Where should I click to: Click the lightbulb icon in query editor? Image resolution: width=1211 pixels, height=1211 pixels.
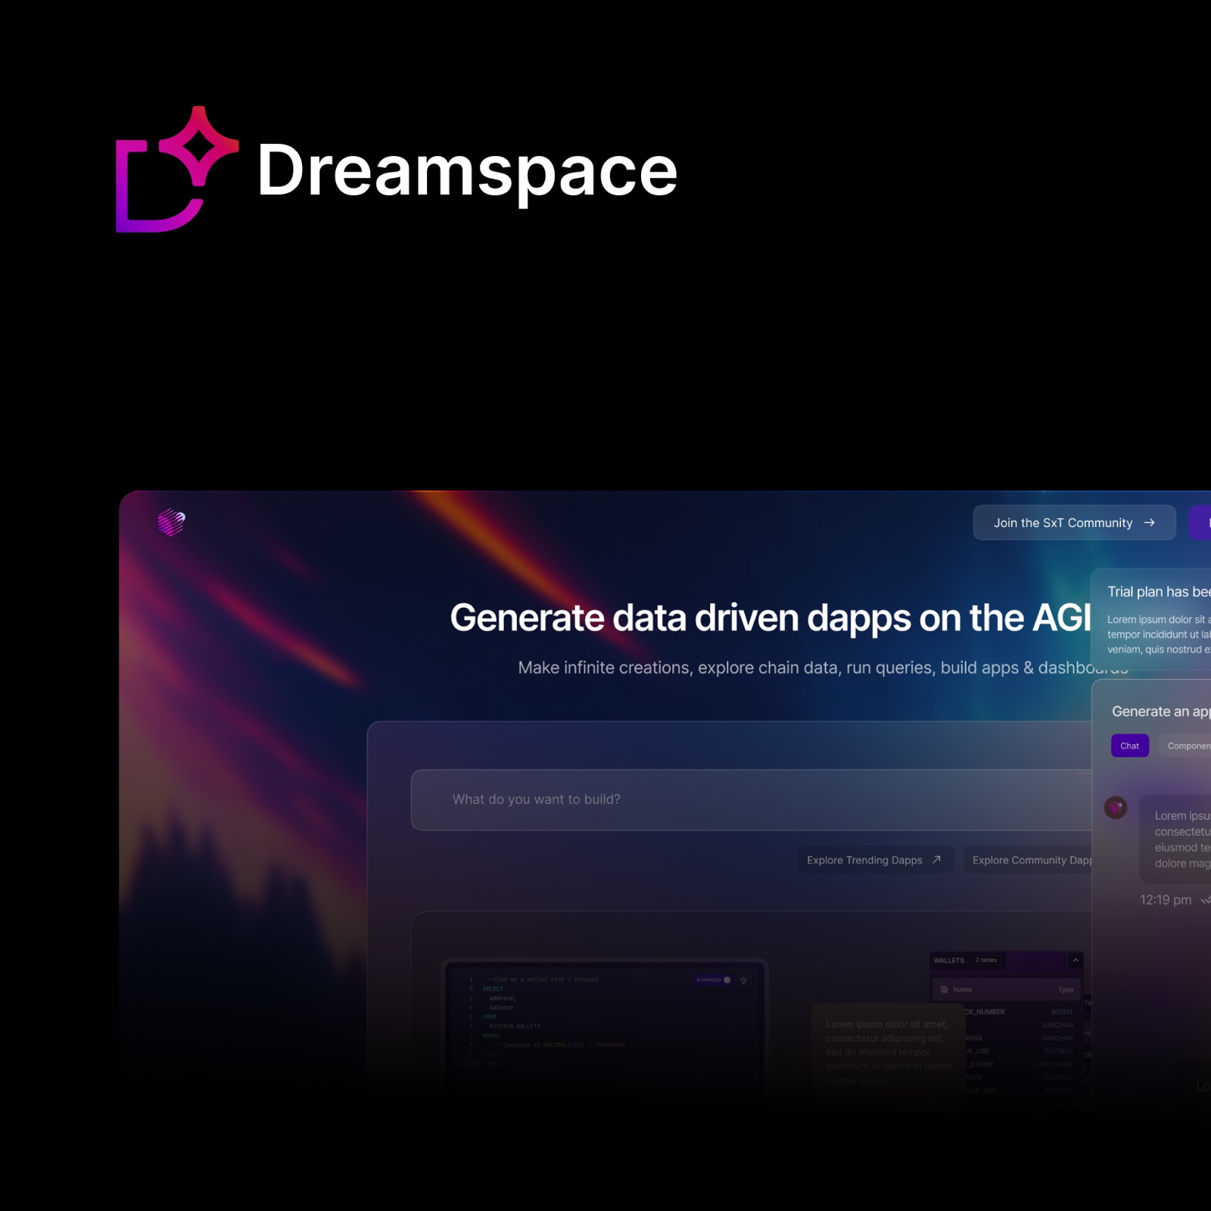coord(743,980)
